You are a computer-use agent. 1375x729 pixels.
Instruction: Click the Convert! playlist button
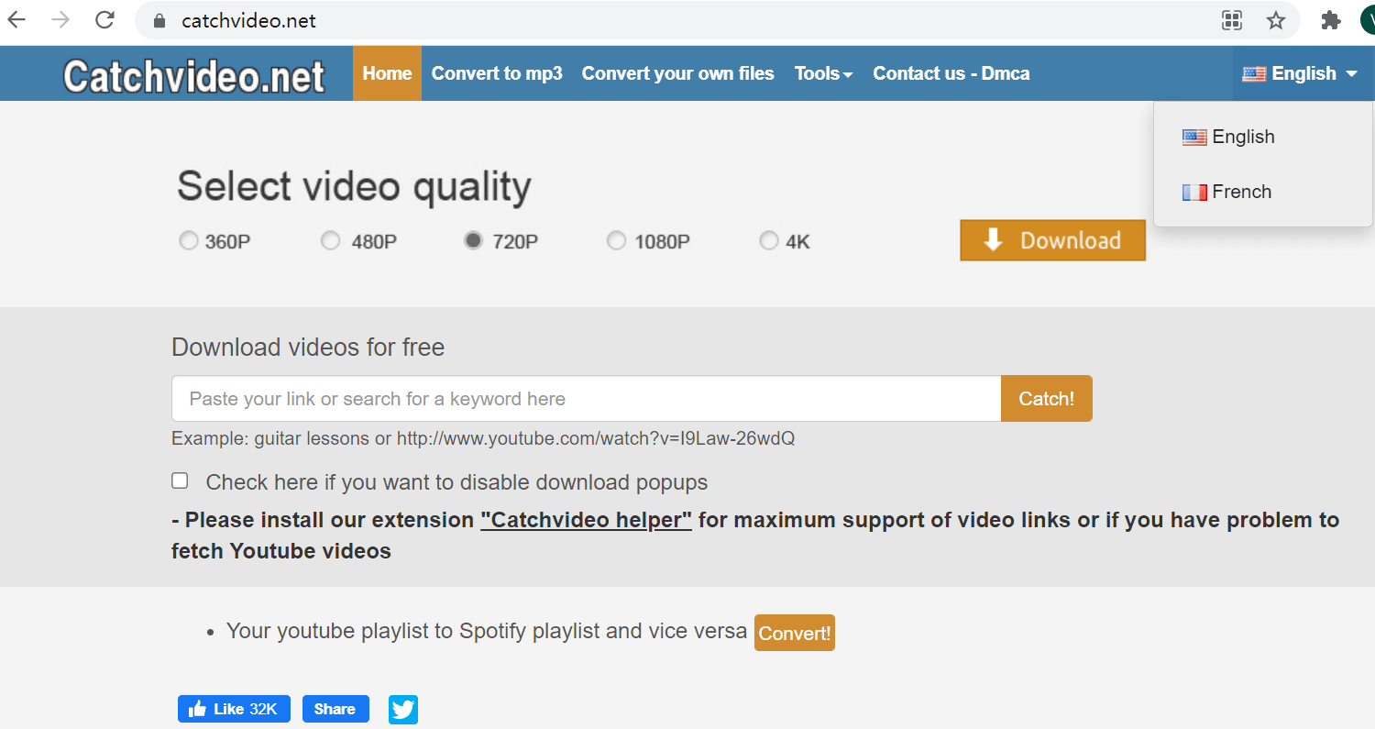[794, 633]
